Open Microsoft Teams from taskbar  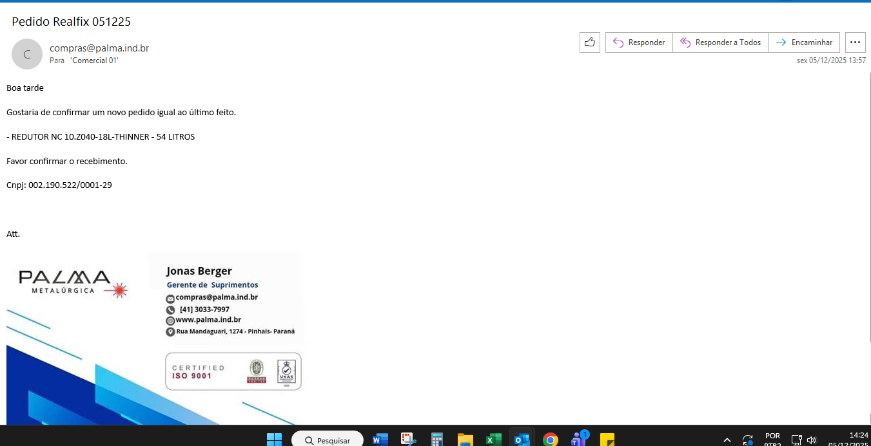coord(578,440)
